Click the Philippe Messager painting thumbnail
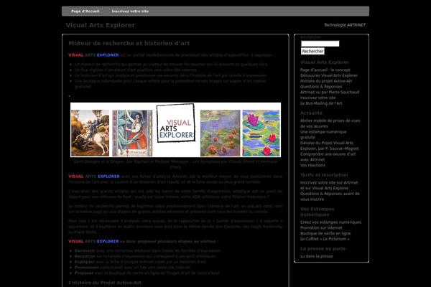Image resolution: width=431 pixels, height=287 pixels. coord(132,133)
